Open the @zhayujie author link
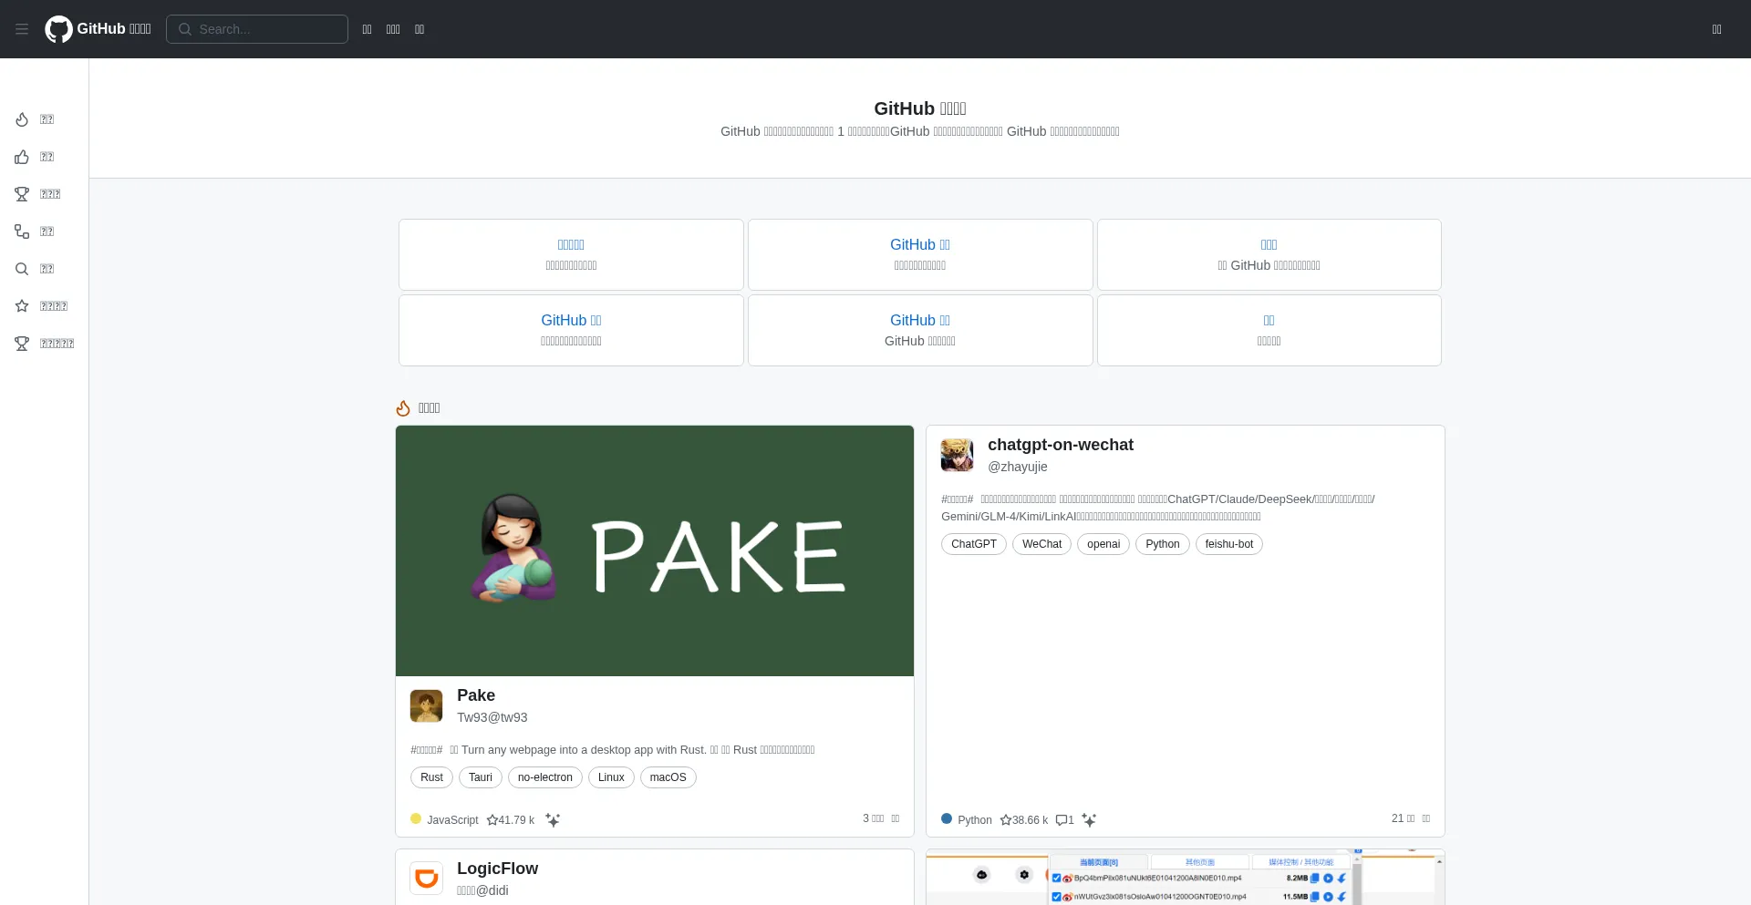The width and height of the screenshot is (1751, 905). click(x=1018, y=467)
